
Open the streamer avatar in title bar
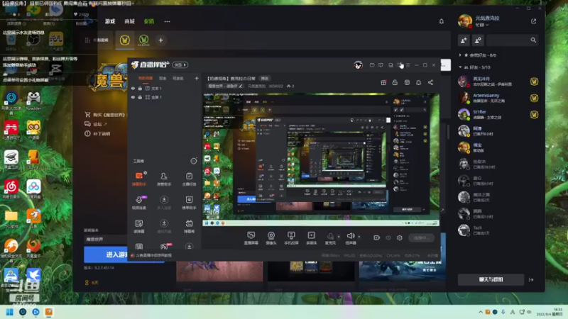[358, 65]
